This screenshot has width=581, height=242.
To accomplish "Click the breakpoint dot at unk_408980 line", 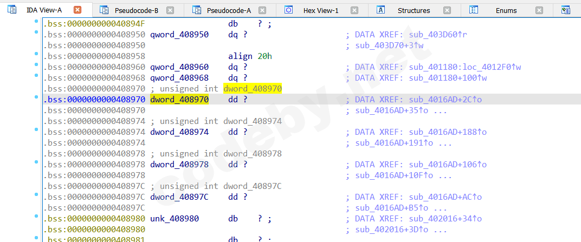I will point(36,215).
